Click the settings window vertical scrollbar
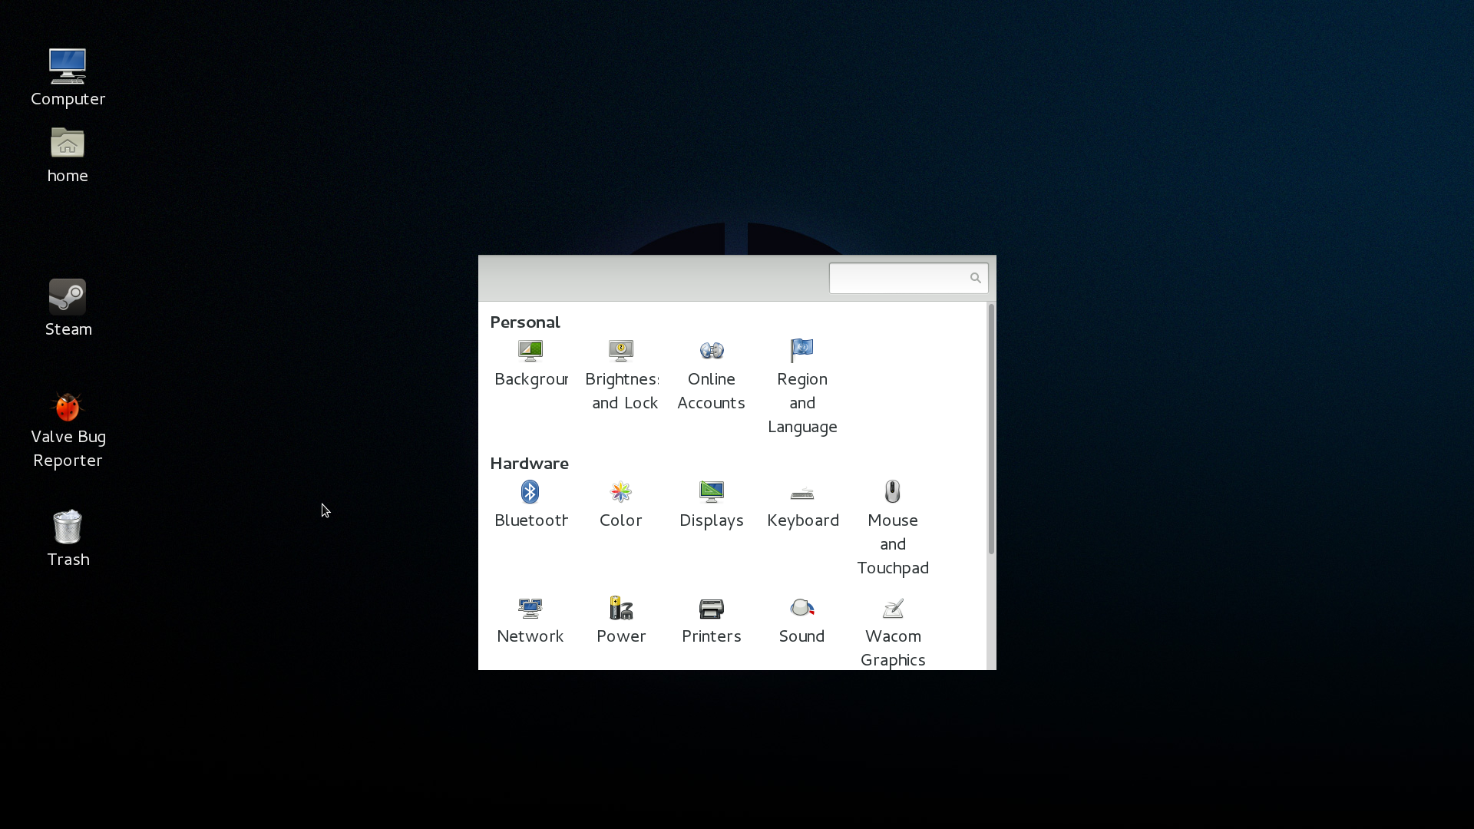The width and height of the screenshot is (1474, 829). 991,430
